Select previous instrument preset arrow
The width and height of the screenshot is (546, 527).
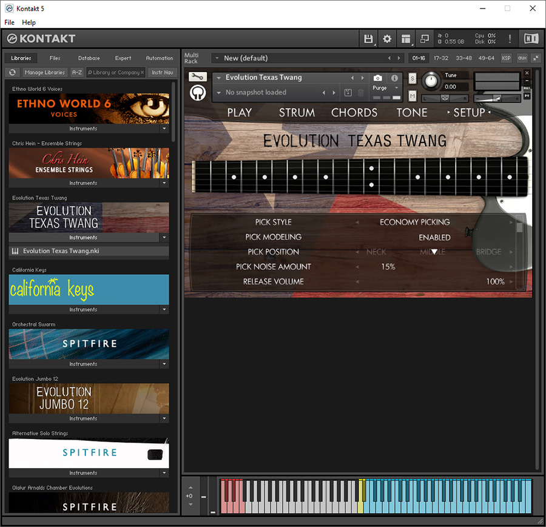(352, 78)
